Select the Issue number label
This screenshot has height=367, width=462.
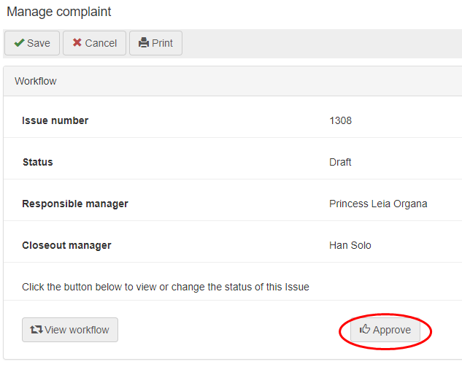coord(55,120)
